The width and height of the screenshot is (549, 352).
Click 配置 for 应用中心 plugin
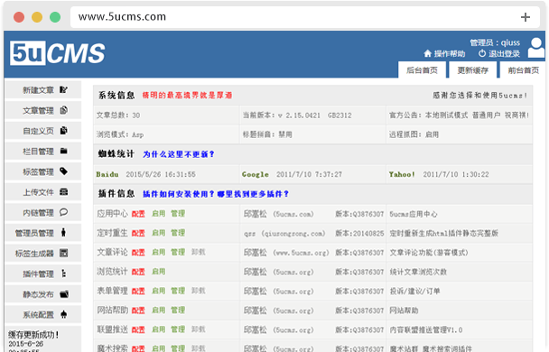click(x=138, y=214)
